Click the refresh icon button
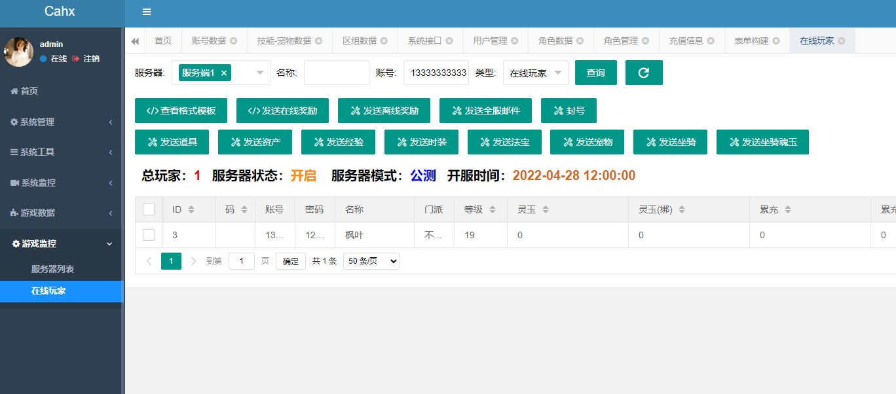This screenshot has width=896, height=394. (644, 73)
